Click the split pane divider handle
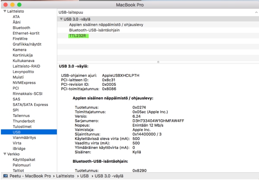The width and height of the screenshot is (259, 180). click(158, 62)
